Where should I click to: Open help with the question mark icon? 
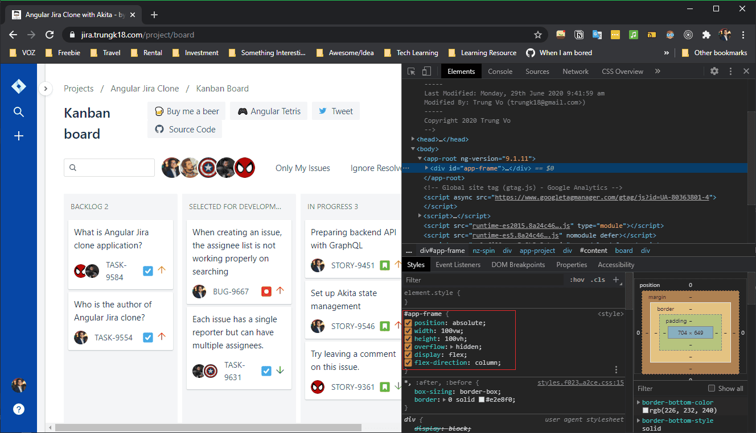click(19, 409)
